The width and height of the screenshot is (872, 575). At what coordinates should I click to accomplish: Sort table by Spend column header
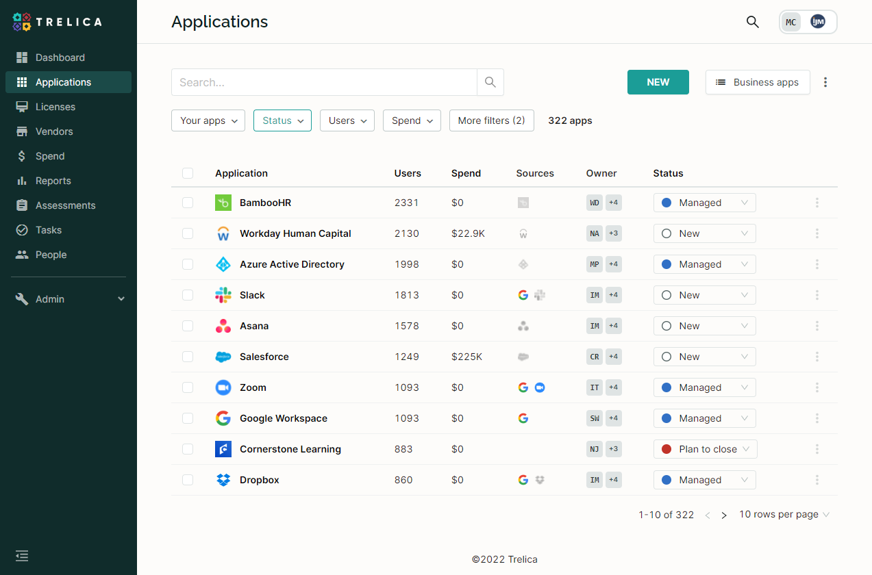coord(466,173)
